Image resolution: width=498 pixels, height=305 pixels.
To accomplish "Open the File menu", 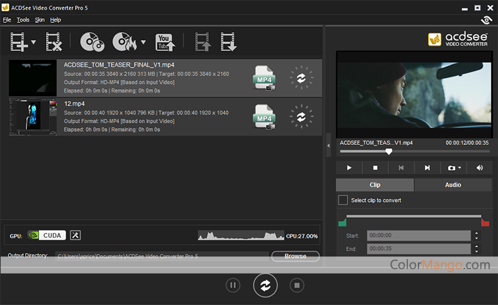I will click(x=7, y=20).
